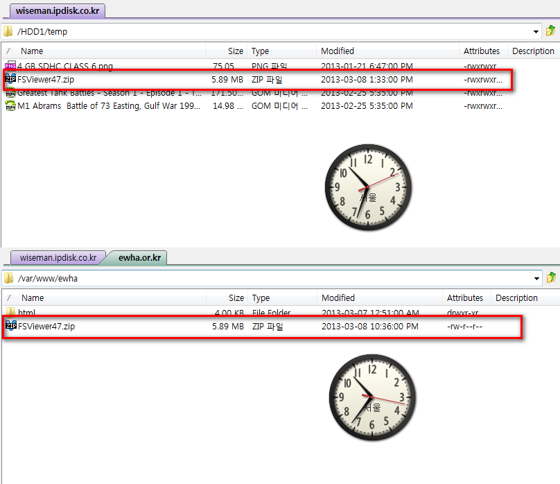Click the -rw-r--r-- attributes cell
The image size is (560, 484).
pos(464,326)
